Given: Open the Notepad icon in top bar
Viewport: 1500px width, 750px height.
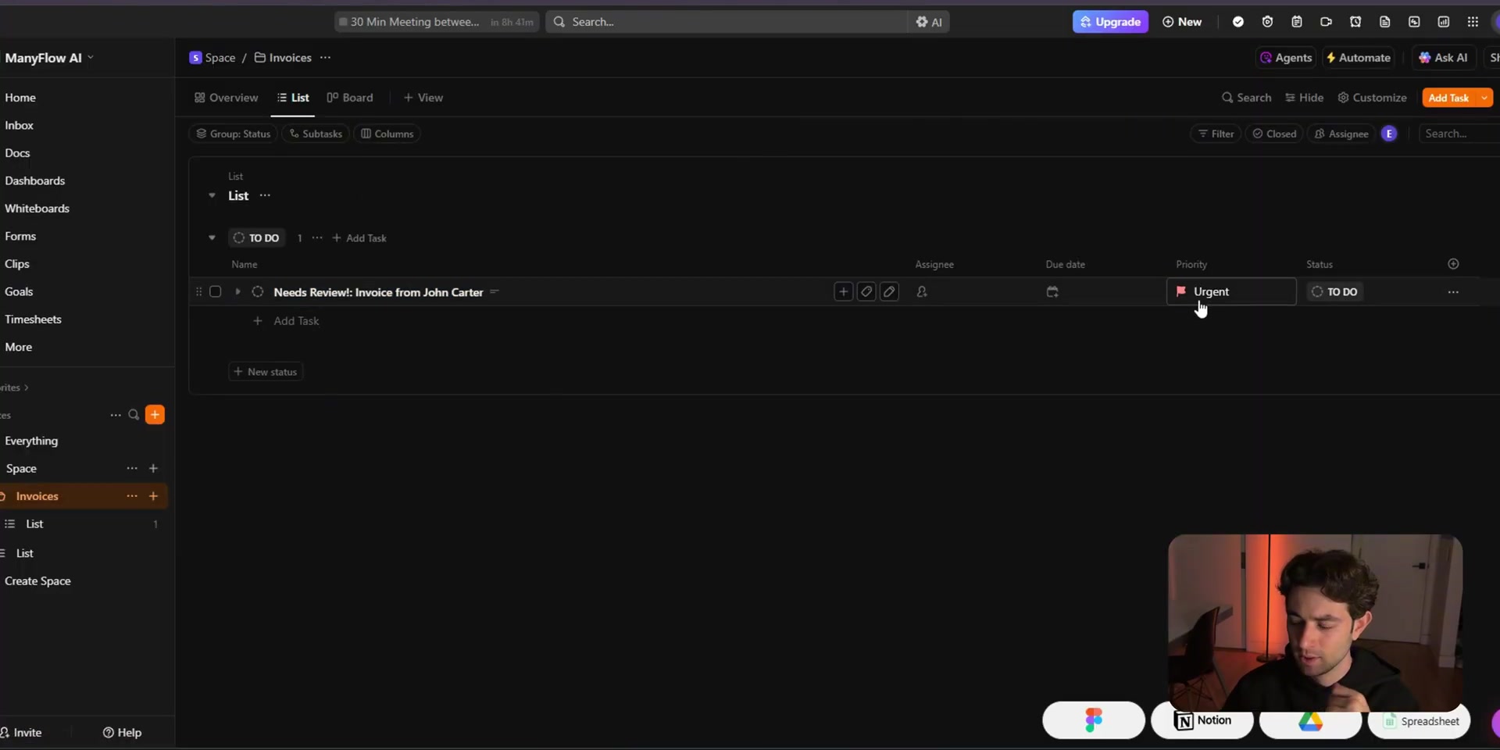Looking at the screenshot, I should point(1297,22).
